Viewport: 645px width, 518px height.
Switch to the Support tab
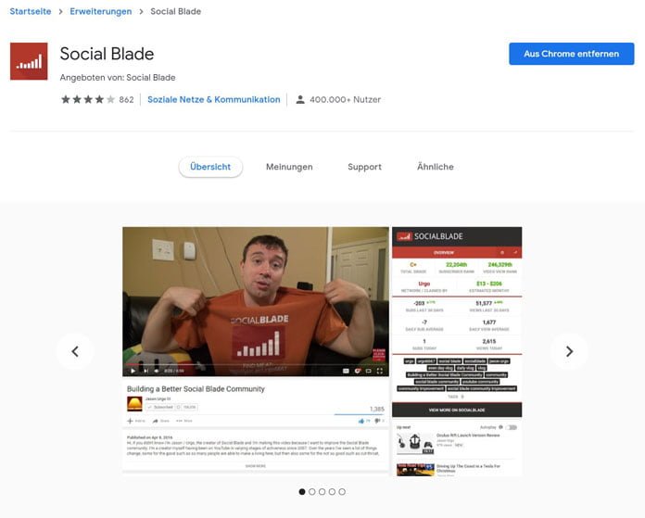(364, 167)
